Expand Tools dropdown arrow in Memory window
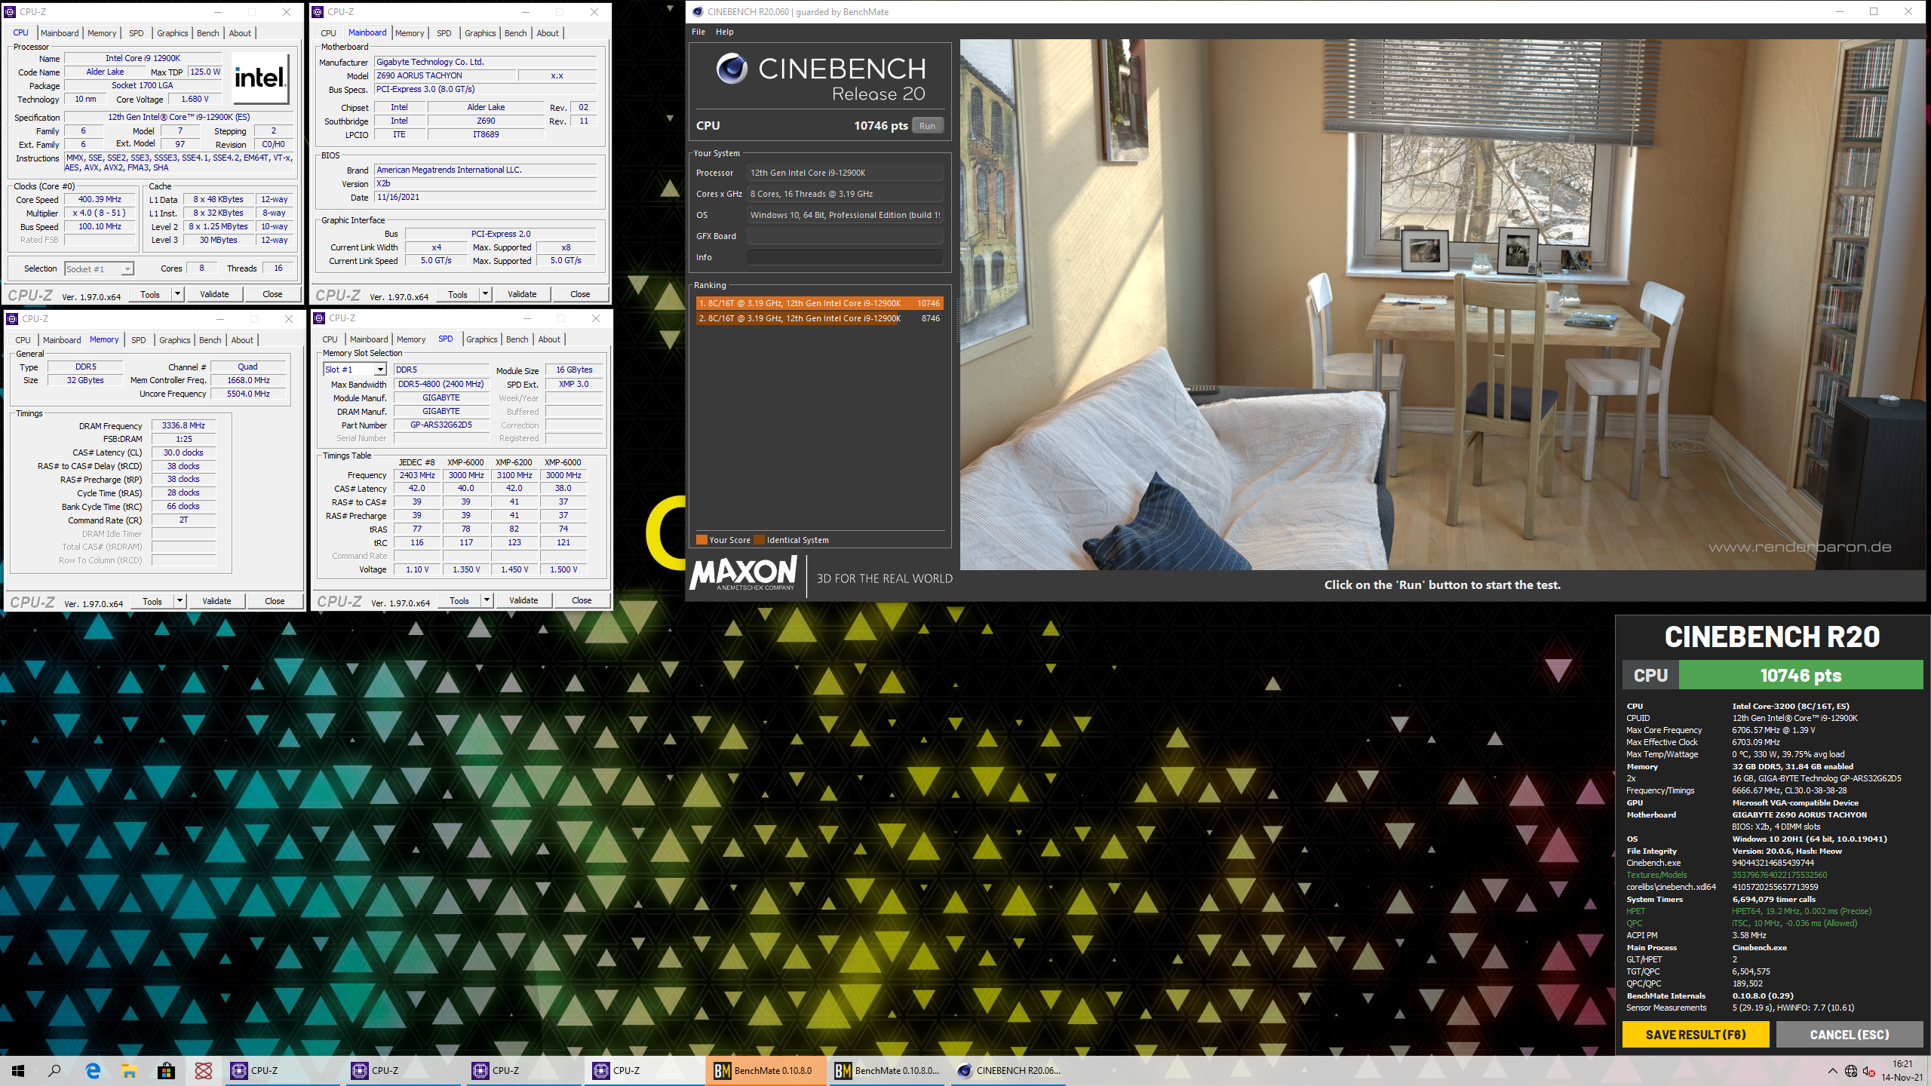Screen dimensions: 1931x1086 point(180,601)
